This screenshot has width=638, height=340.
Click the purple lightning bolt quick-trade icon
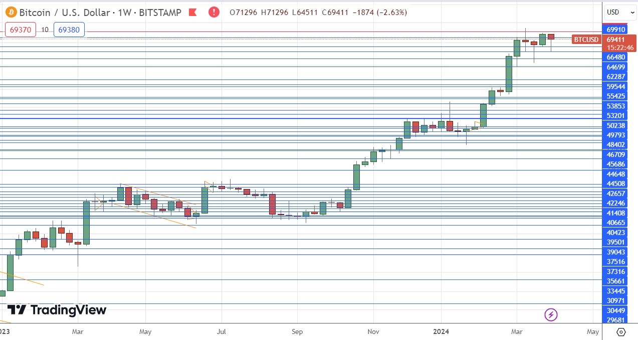click(x=551, y=315)
